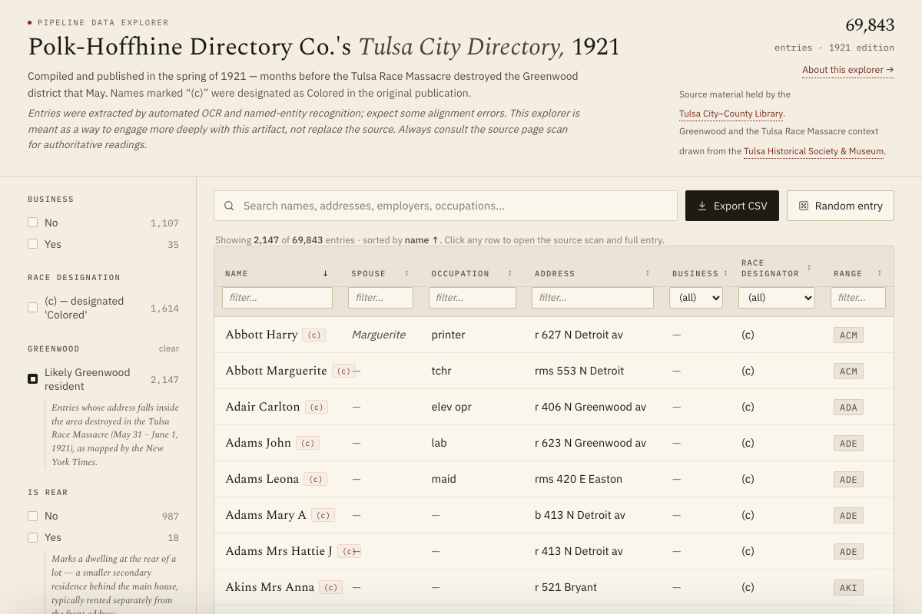
Task: Click the Address column filter field
Action: point(592,297)
